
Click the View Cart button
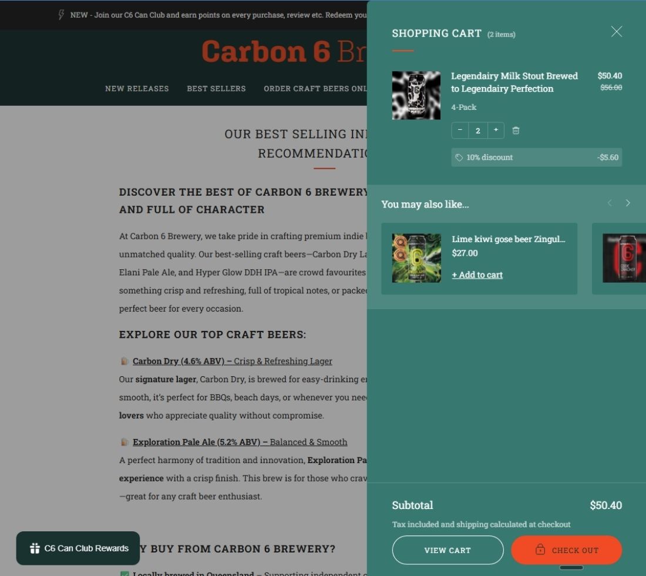(448, 550)
